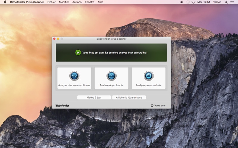The width and height of the screenshot is (238, 148).
Task: Click the Mettre à jour button
Action: (x=94, y=98)
